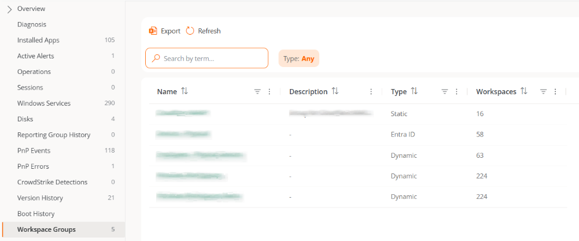Open Workspaces column filter icon
The height and width of the screenshot is (241, 579).
[x=543, y=91]
